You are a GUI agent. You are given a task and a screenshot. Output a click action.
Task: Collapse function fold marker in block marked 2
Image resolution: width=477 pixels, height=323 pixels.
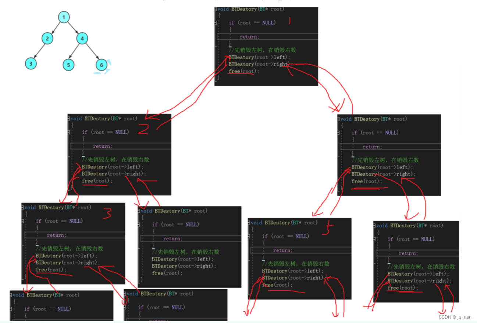pyautogui.click(x=69, y=119)
